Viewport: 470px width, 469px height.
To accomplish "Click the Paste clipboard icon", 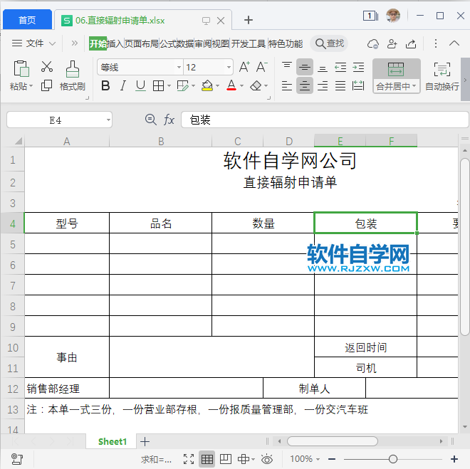I will [x=21, y=68].
